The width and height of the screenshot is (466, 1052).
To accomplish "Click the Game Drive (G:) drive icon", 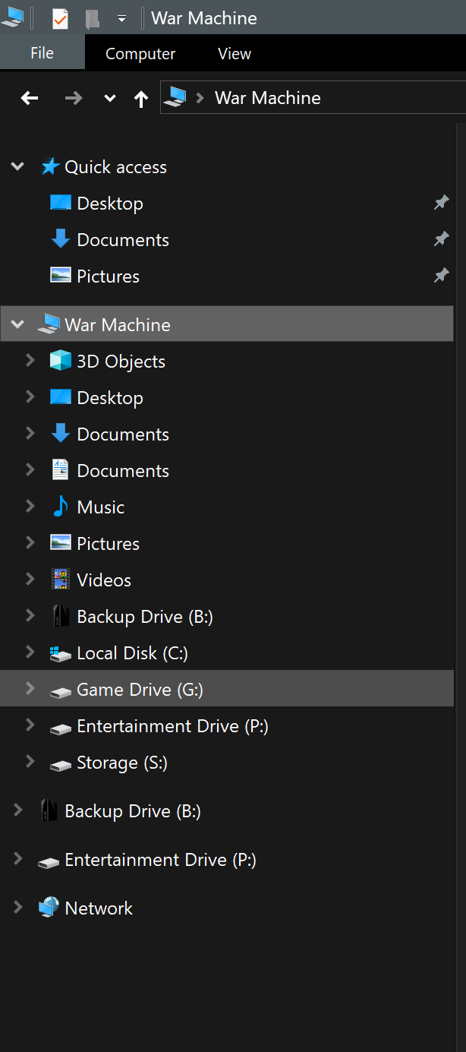I will [61, 691].
